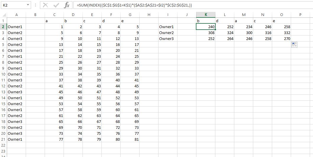Image resolution: width=313 pixels, height=157 pixels.
Task: Select column C header
Action: (54, 15)
